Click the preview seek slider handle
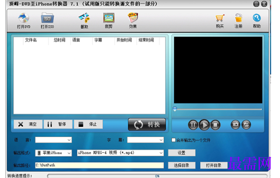280x178 pixels. (x=175, y=109)
